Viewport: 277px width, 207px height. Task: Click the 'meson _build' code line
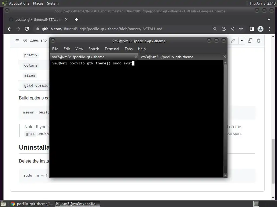pos(36,112)
